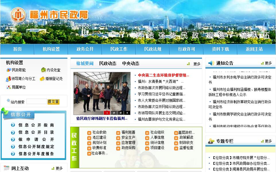Viewport: 276px width, 172px height.
Task: Open 政务公开 from the navigation bar
Action: click(x=85, y=49)
